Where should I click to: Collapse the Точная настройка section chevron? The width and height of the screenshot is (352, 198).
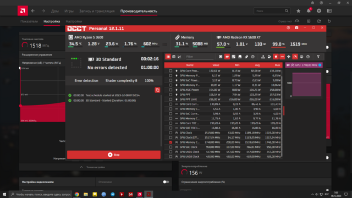click(x=81, y=167)
